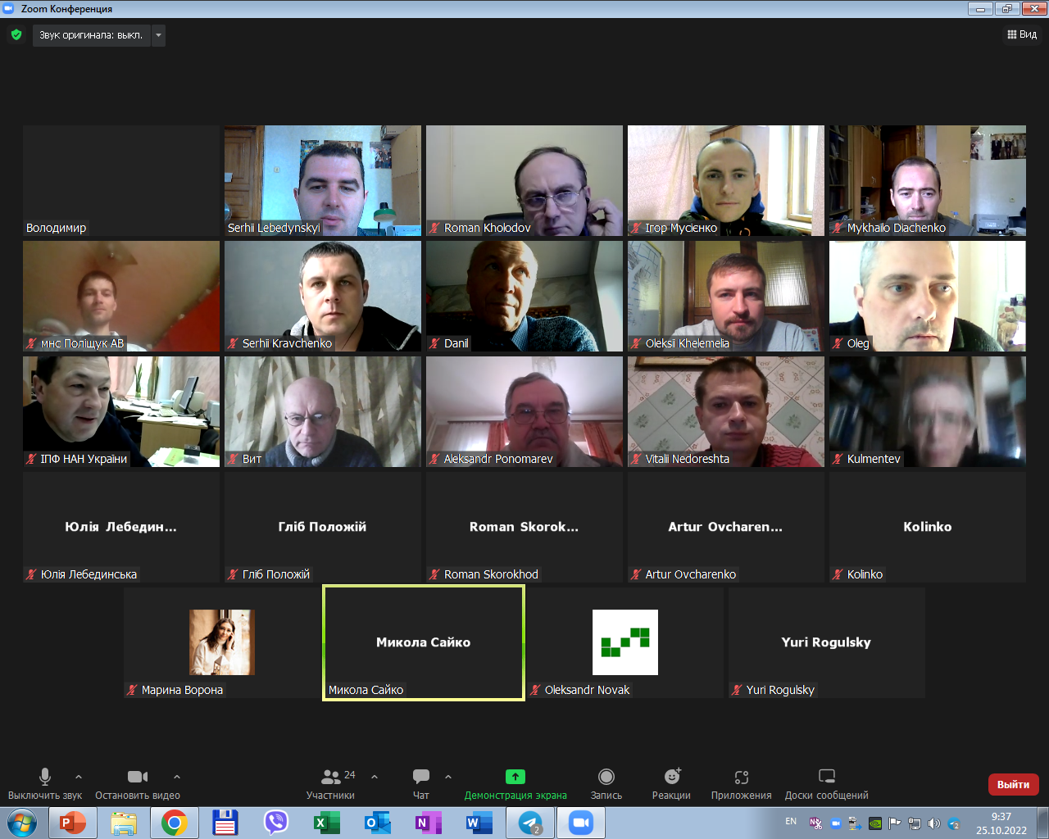The image size is (1049, 839).
Task: Expand the original sound dropdown arrow
Action: pos(158,35)
